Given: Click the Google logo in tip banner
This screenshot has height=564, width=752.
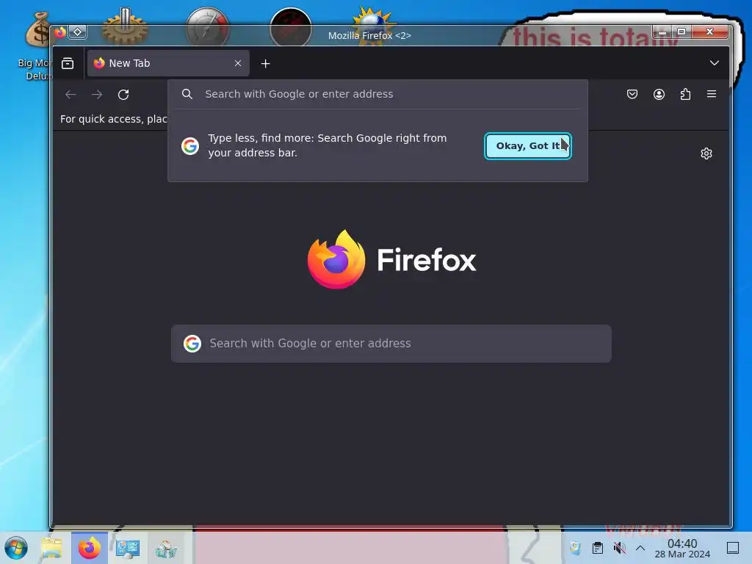Looking at the screenshot, I should coord(190,146).
